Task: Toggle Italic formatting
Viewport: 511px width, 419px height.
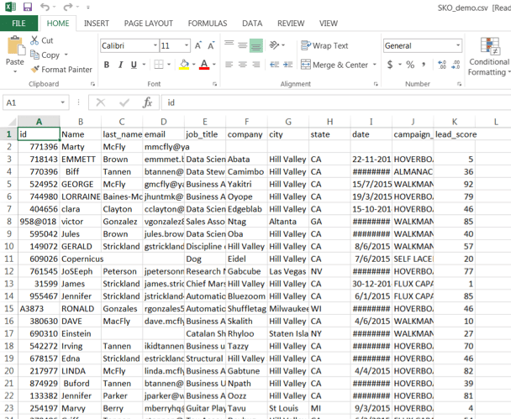Action: (120, 65)
